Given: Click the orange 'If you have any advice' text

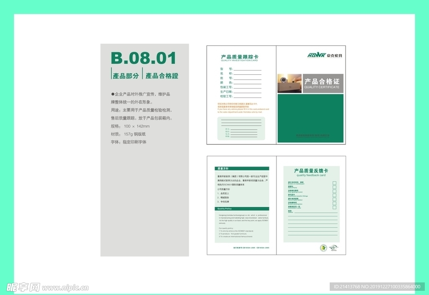Looking at the screenshot, I should pos(243,110).
